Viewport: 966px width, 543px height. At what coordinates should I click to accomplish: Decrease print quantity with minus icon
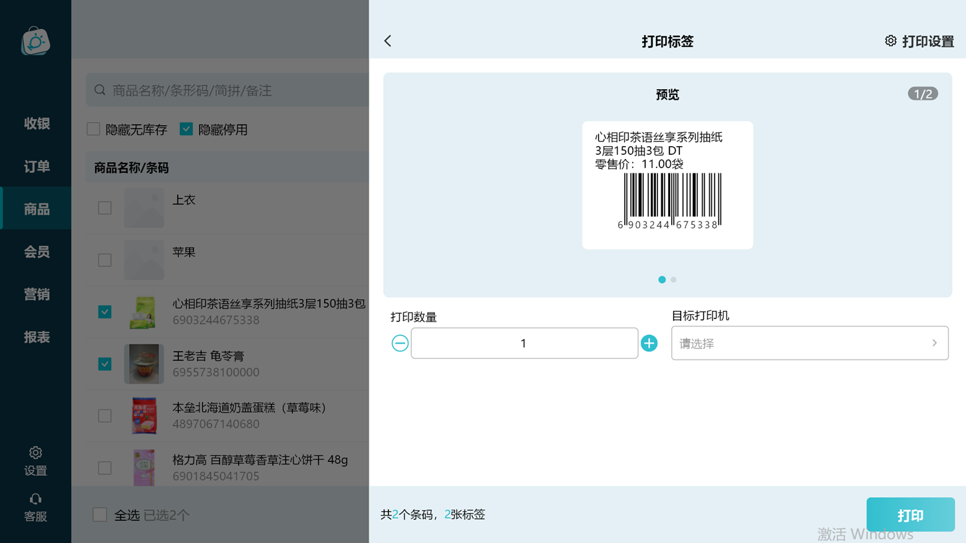[400, 343]
